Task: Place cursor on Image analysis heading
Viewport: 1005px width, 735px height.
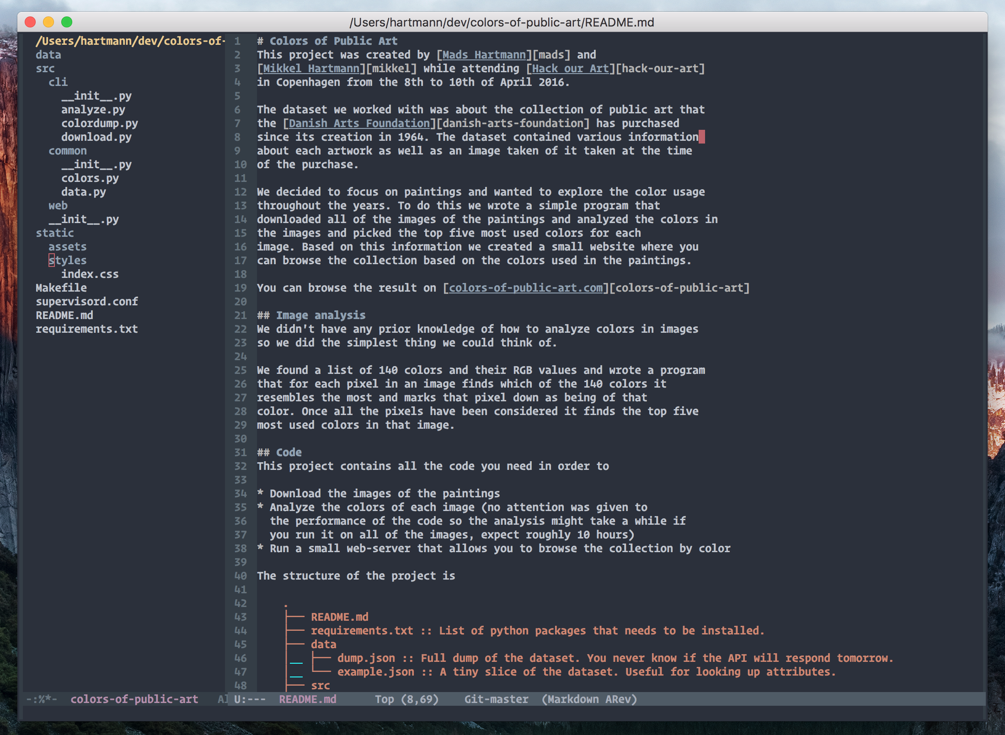Action: pyautogui.click(x=320, y=315)
